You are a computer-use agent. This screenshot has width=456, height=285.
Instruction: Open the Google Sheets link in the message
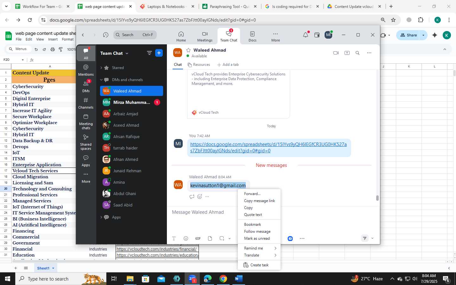coord(269,148)
